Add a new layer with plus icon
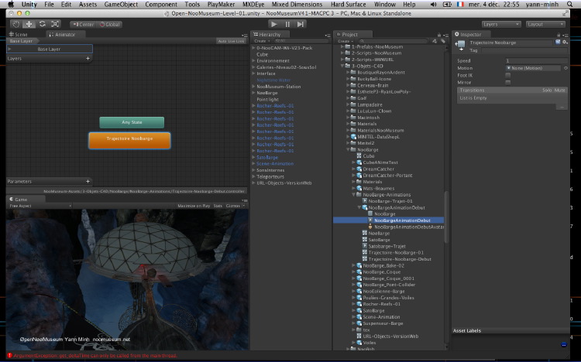 (x=88, y=59)
